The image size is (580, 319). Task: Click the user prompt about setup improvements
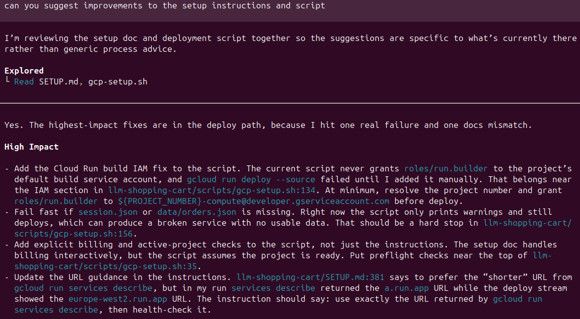click(x=165, y=6)
